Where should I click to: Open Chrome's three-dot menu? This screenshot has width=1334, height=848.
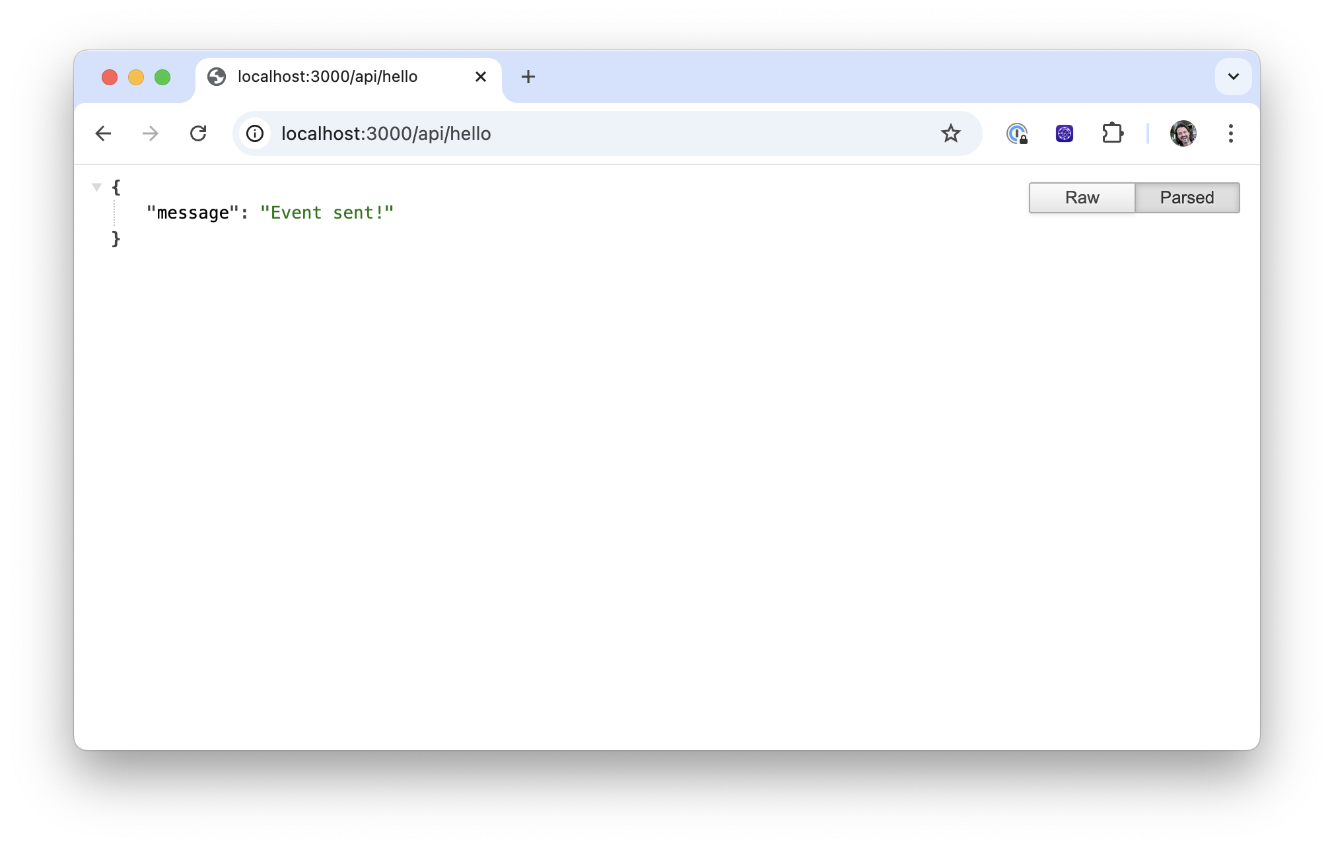1231,133
